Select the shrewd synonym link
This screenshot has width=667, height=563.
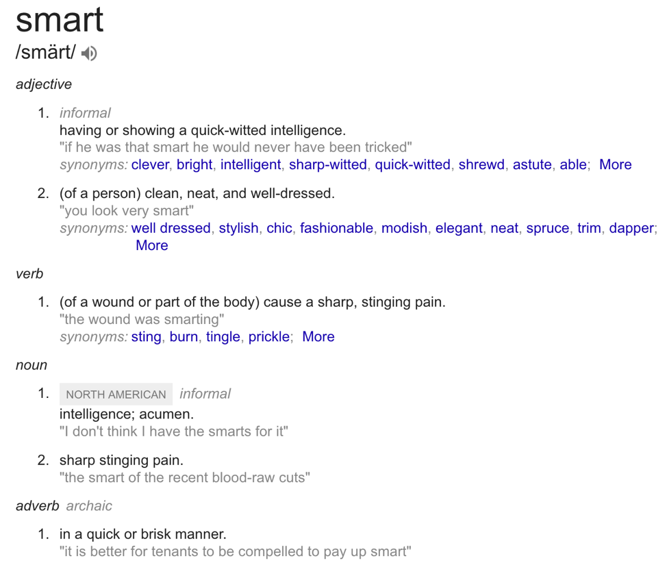pos(481,164)
